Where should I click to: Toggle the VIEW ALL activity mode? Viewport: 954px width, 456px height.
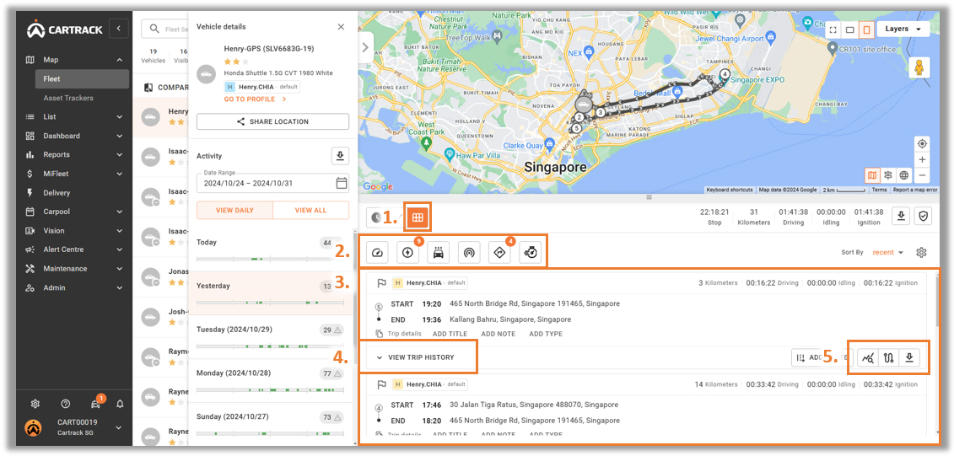click(x=311, y=211)
